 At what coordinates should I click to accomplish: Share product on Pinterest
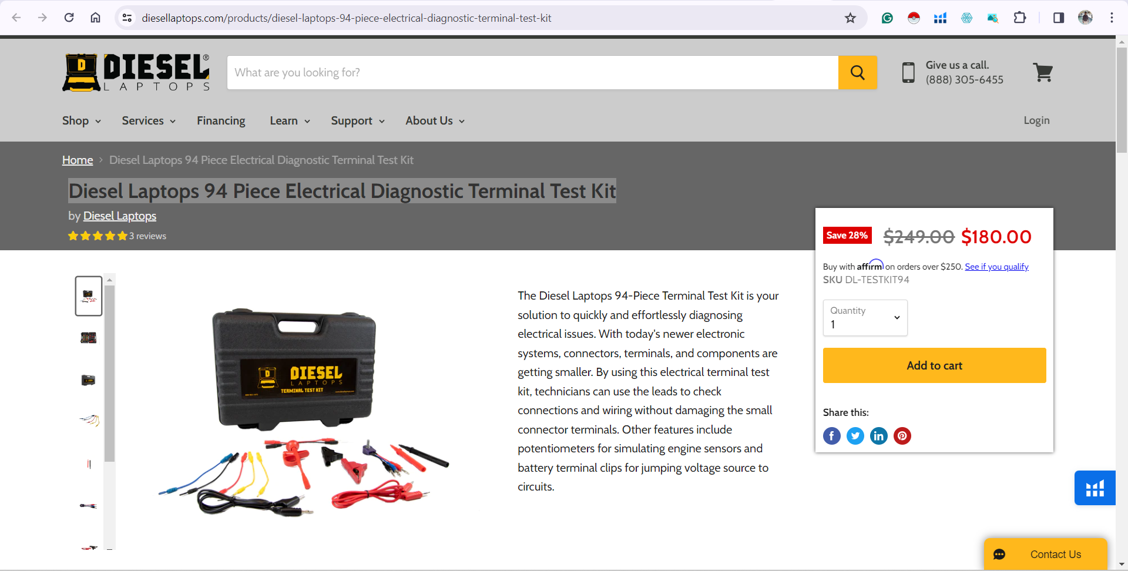click(x=902, y=436)
